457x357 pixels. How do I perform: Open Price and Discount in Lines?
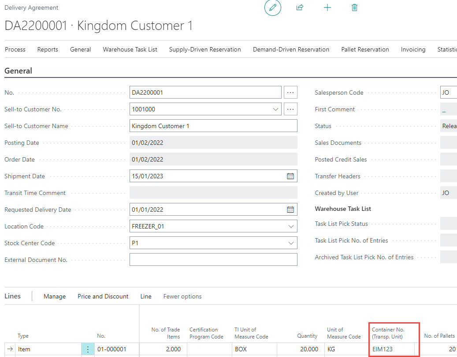click(x=103, y=296)
